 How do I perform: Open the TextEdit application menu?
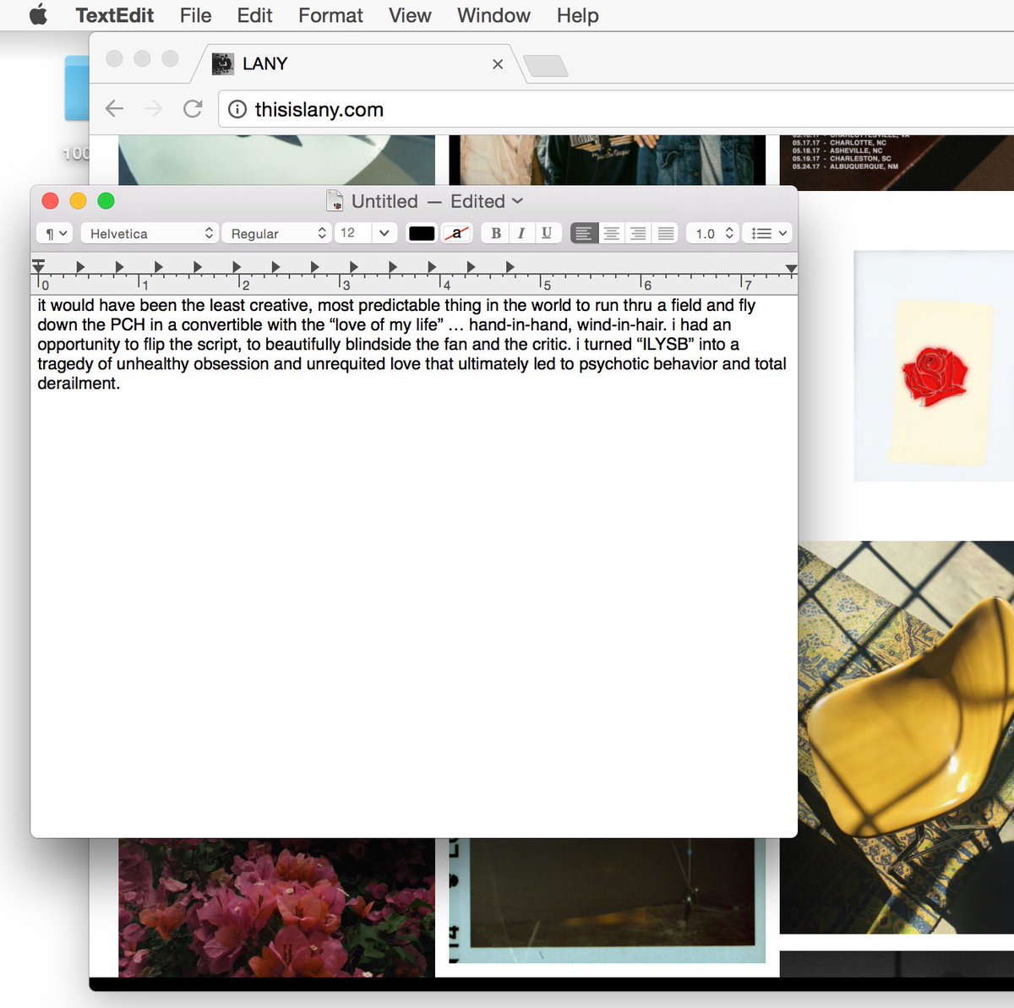pos(114,15)
